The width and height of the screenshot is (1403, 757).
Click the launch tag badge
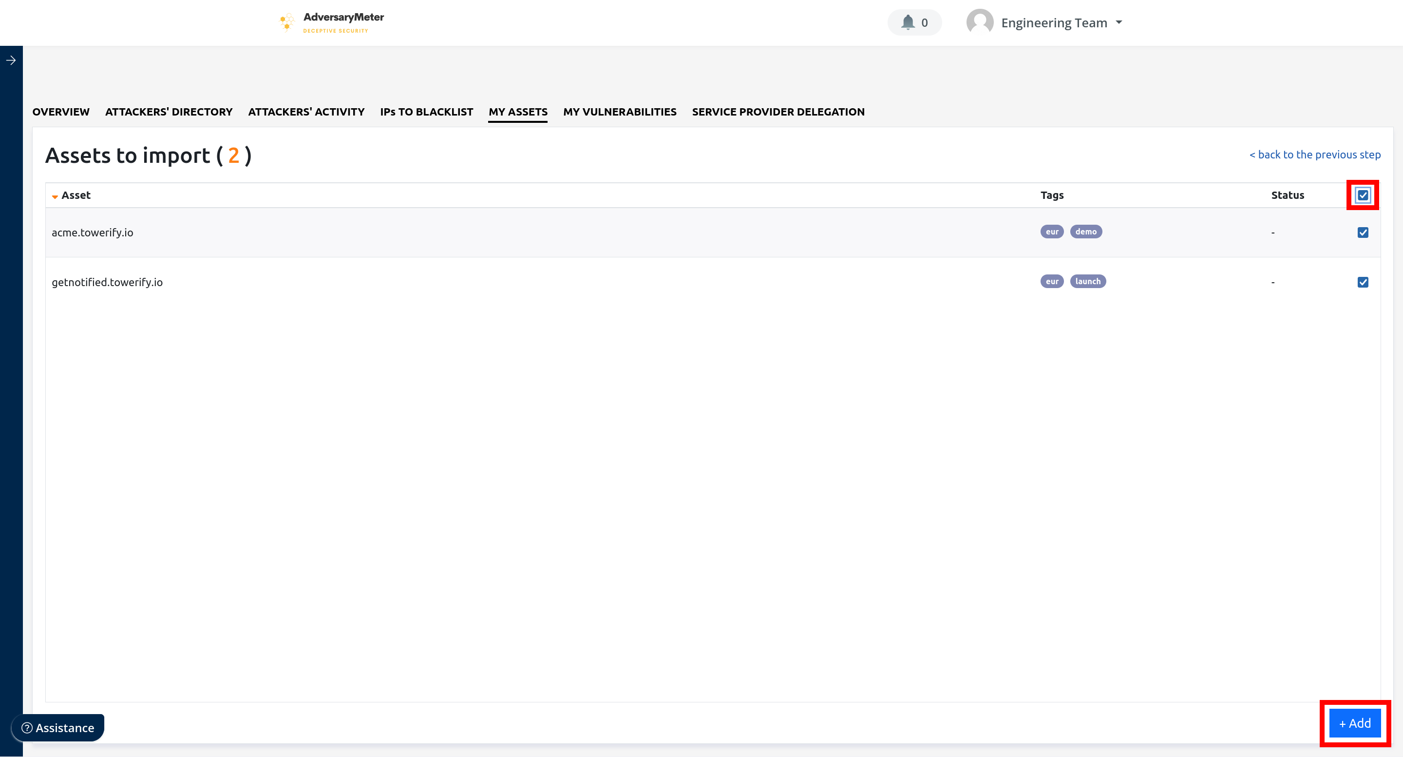coord(1087,281)
